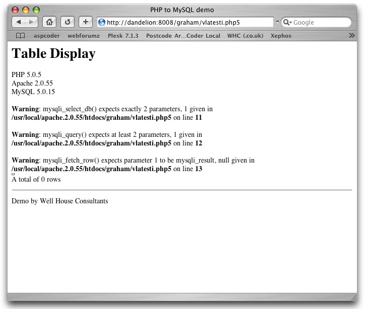Open the Google search magnifier menu
Screen dimensions: 366x309
(x=287, y=22)
